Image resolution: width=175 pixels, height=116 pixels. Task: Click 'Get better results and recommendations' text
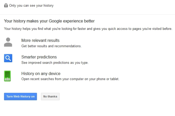(52, 46)
